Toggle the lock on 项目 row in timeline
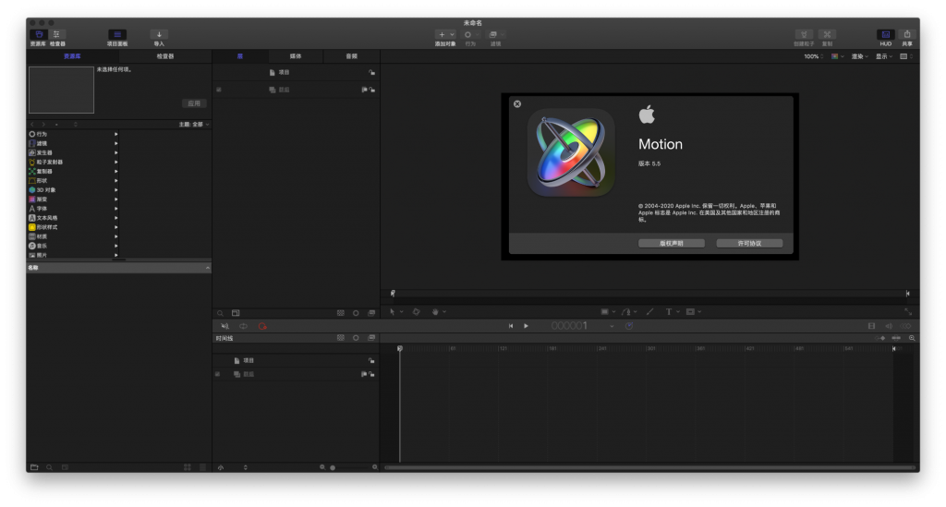This screenshot has height=507, width=946. (371, 360)
